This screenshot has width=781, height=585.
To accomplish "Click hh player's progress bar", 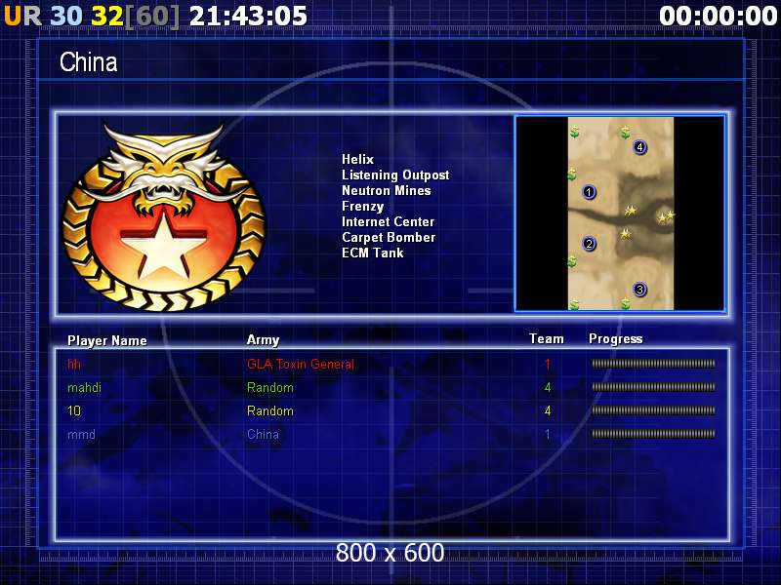I will (x=653, y=364).
